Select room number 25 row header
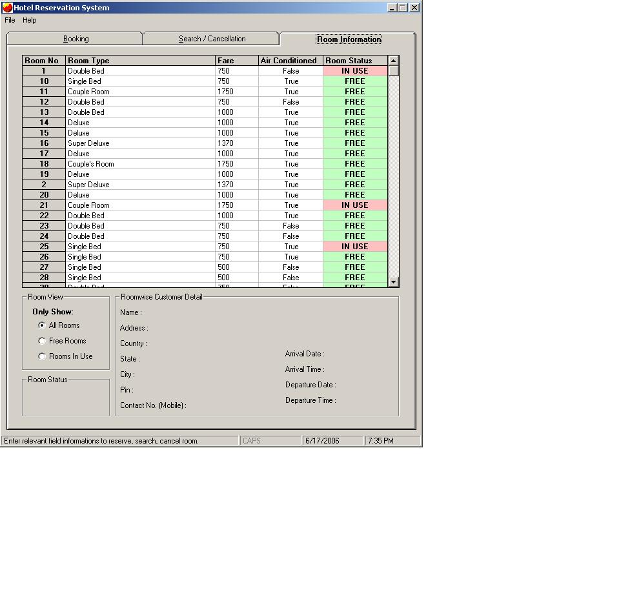 (44, 247)
